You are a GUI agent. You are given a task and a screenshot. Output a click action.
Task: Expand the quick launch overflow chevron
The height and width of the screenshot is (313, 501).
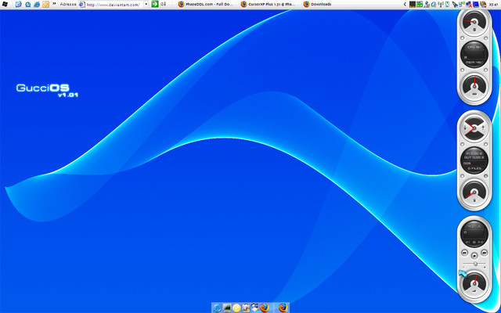tap(54, 4)
